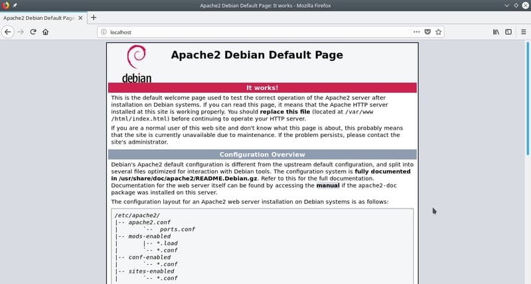Open the Firefox home page

[45, 32]
